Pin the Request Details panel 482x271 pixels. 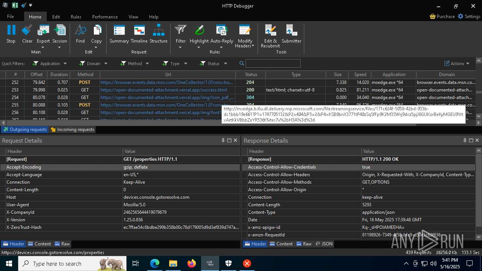tap(223, 140)
